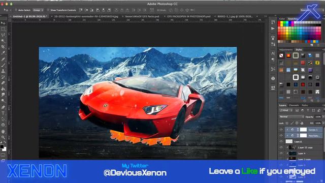Screen dimensions: 325x183
Task: Enable Show Transform Controls checkbox
Action: pos(48,10)
